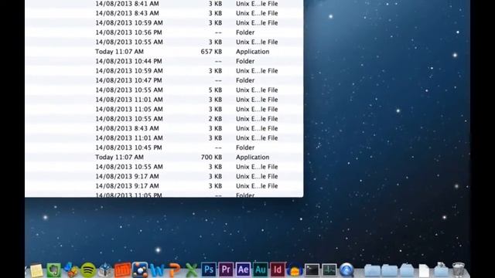Click the -- size in the 10:56 PM row
Image resolution: width=495 pixels, height=278 pixels.
click(x=218, y=32)
